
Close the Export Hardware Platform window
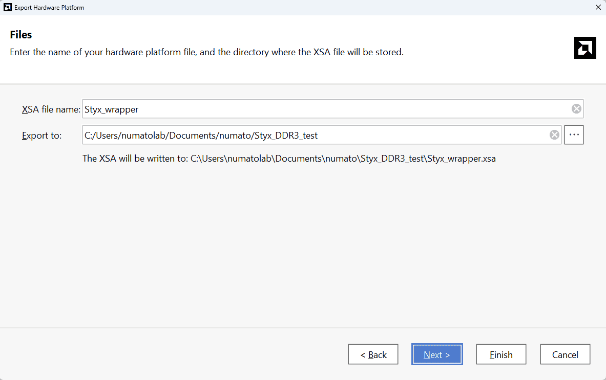coord(598,8)
